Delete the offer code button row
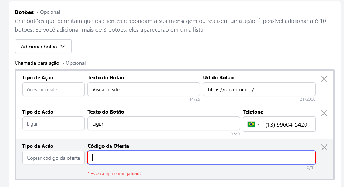Image resolution: width=345 pixels, height=187 pixels. pos(324,147)
